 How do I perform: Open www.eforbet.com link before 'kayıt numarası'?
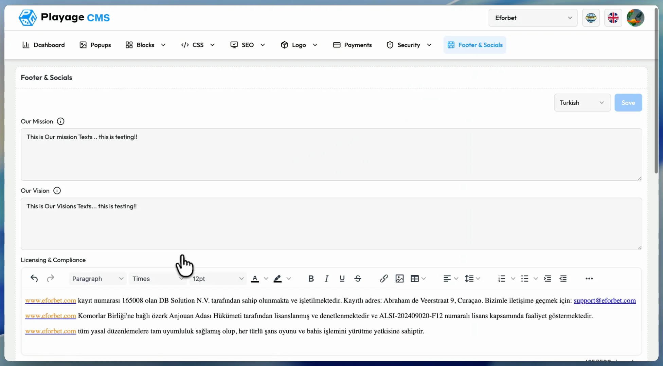51,301
